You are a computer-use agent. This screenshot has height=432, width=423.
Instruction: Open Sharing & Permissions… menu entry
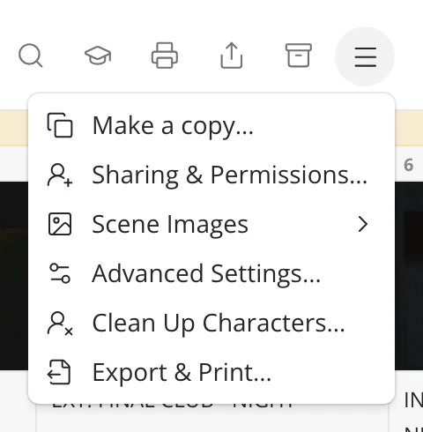click(211, 175)
